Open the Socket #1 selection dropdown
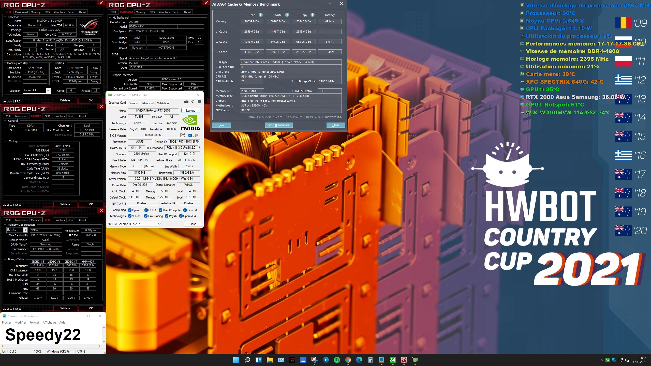Viewport: 651px width, 366px height. coord(48,90)
